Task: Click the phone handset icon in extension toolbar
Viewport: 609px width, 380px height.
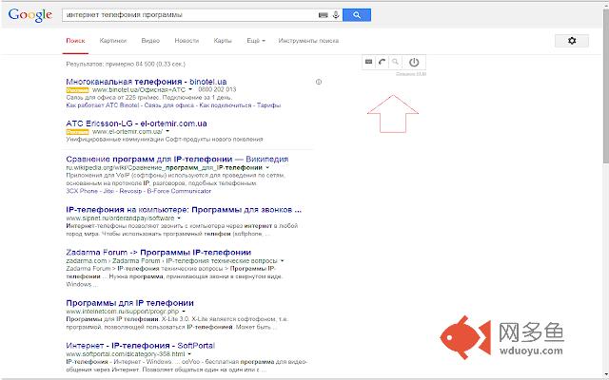Action: [382, 62]
